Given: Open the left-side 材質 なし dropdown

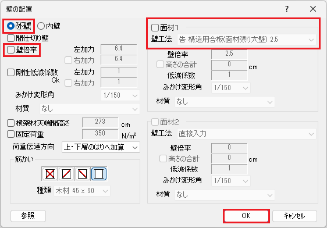Looking at the screenshot, I should (x=90, y=109).
